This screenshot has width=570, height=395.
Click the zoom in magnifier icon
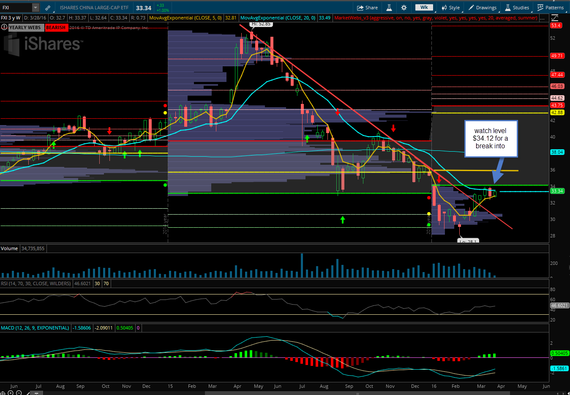coord(11,393)
